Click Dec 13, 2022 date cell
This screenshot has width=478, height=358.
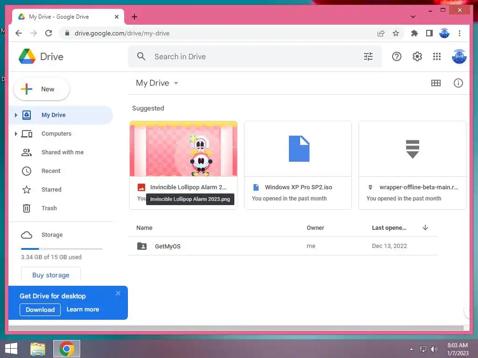tap(389, 246)
